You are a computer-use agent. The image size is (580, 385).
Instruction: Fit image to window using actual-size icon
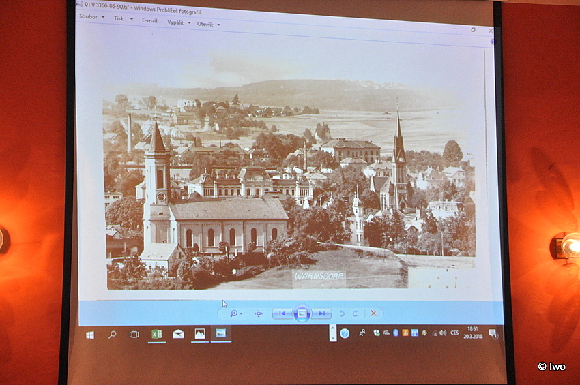click(259, 313)
